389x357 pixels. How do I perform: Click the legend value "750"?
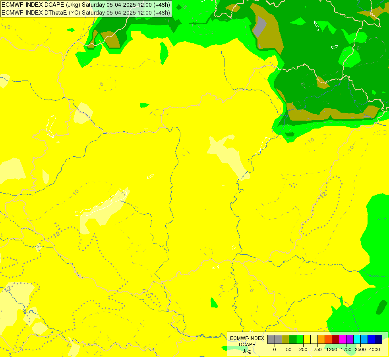coord(317,349)
